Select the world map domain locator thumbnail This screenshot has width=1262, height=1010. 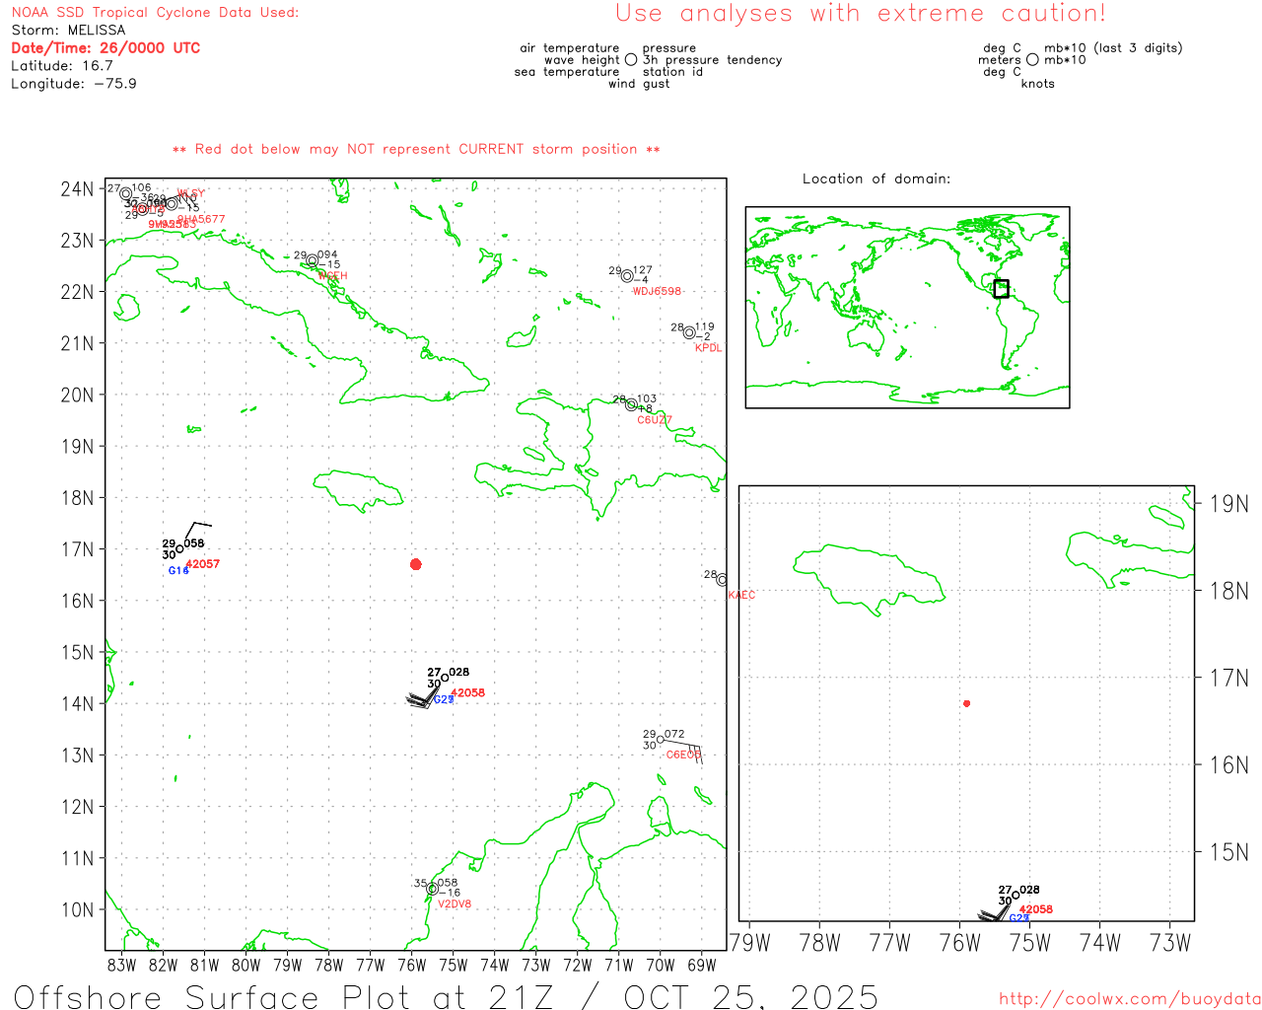[x=907, y=308]
